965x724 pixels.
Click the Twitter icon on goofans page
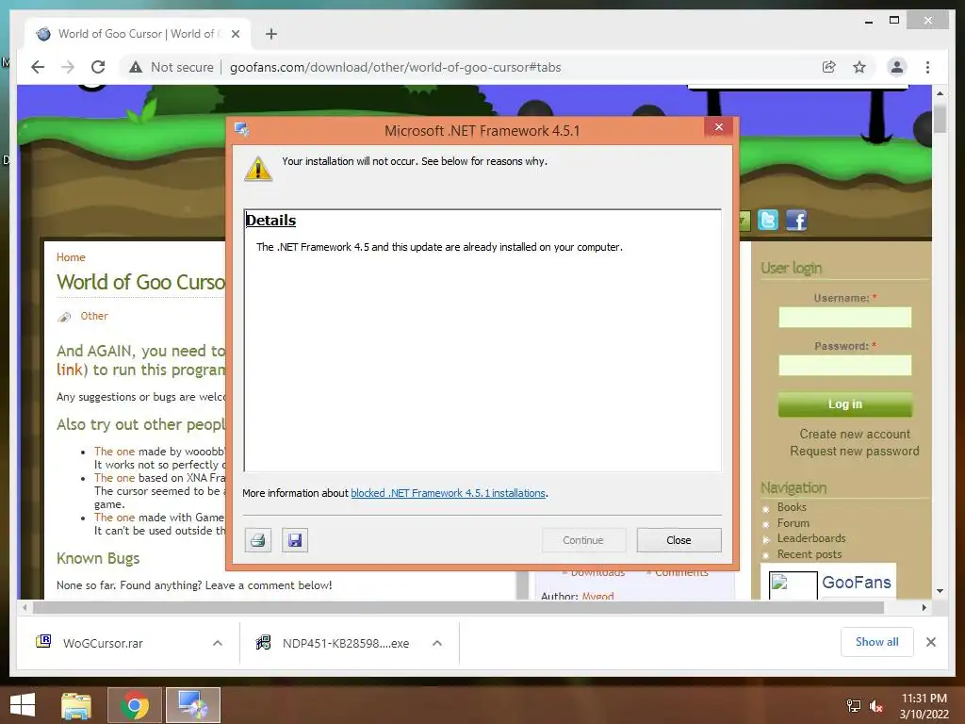(x=767, y=220)
